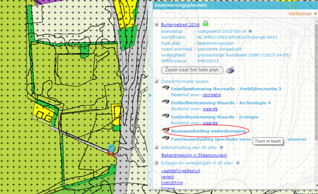The image size is (318, 194).
Task: Open the vaststellingsbesluit link
Action: [x=180, y=170]
